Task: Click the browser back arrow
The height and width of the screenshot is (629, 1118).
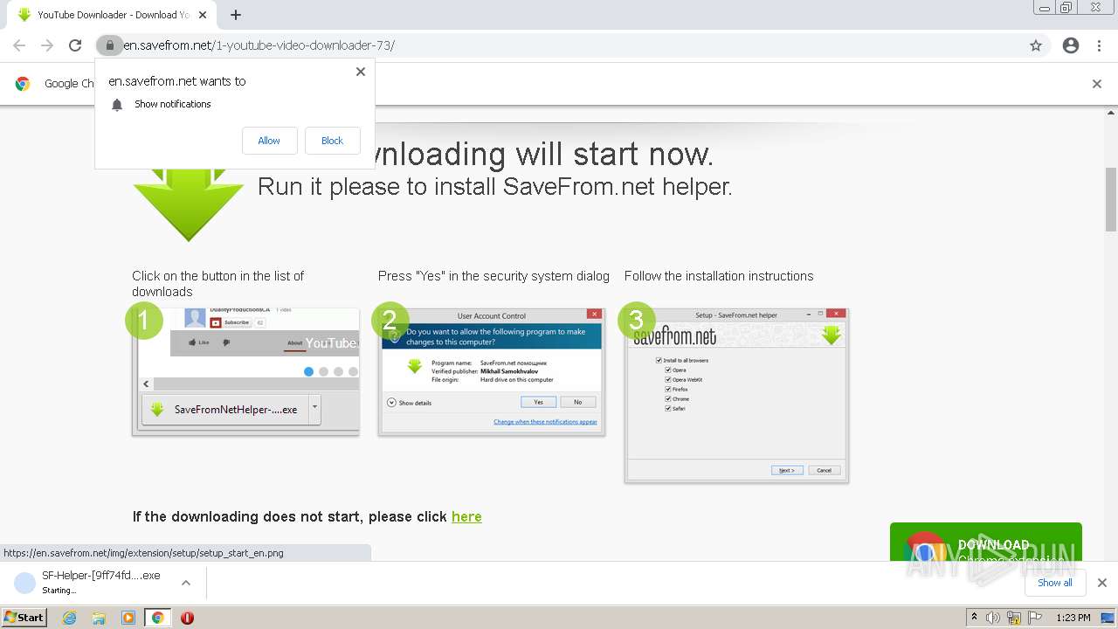Action: click(19, 45)
